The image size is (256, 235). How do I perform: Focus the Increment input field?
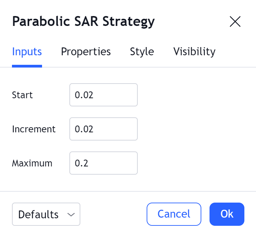tap(103, 129)
